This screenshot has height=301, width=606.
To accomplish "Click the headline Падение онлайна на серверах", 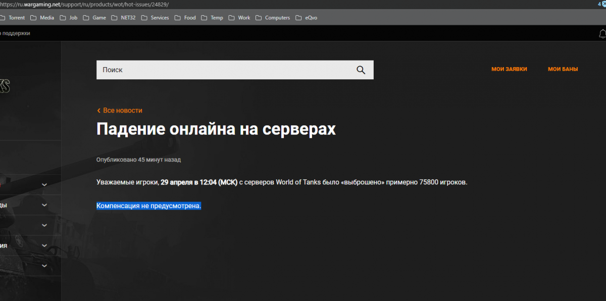I will [x=216, y=129].
